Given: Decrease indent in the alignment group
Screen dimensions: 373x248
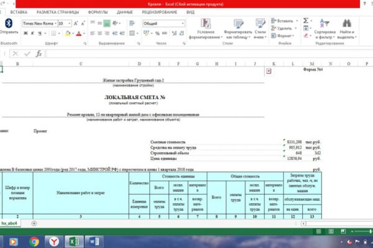Looking at the screenshot, I should [114, 33].
